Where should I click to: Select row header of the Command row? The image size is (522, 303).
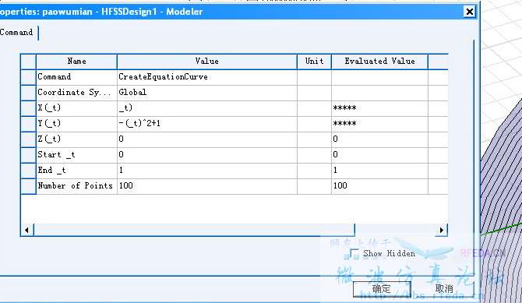28,77
